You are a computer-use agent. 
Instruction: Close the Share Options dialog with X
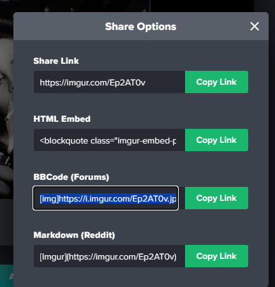coord(255,26)
